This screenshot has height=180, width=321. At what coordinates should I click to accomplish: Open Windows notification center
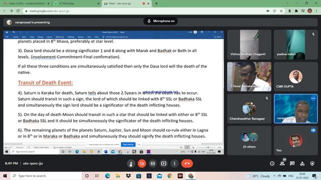pyautogui.click(x=314, y=175)
